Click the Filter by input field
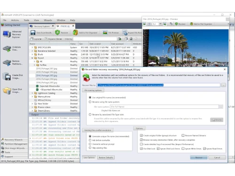235x176 pixels. [95, 39]
